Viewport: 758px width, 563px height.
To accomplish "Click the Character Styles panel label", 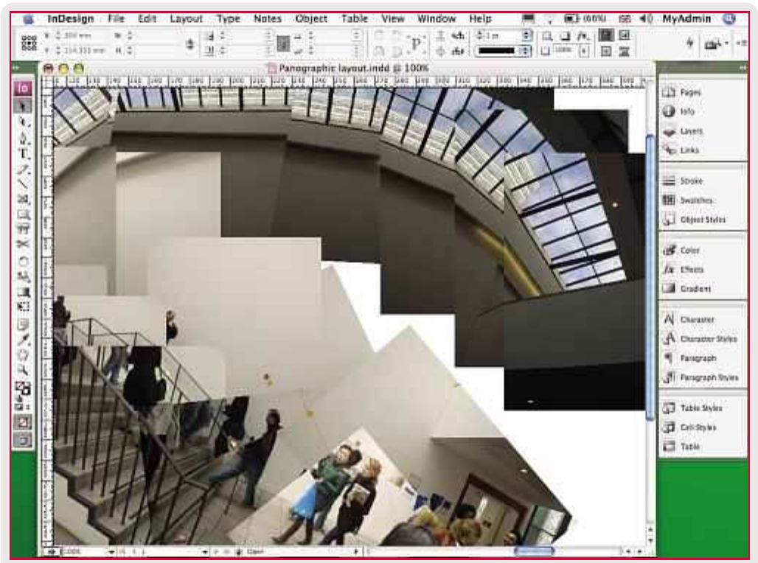I will tap(708, 339).
